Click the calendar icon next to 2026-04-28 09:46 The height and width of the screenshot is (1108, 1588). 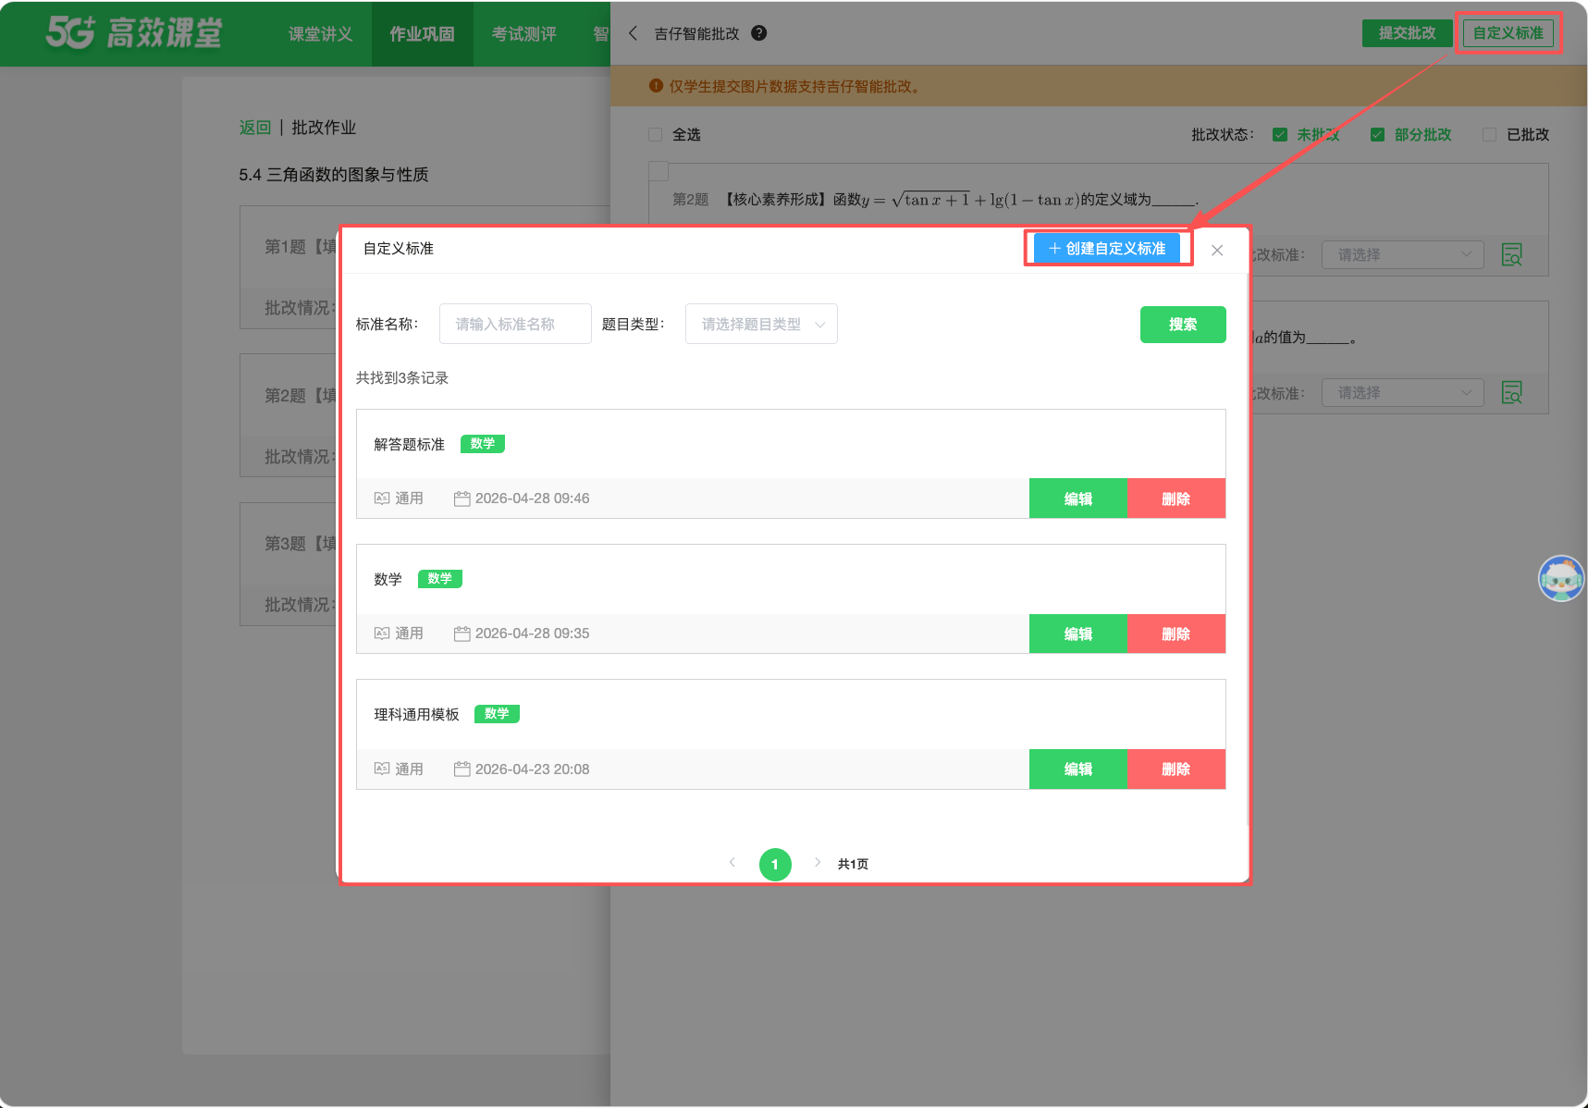pos(462,499)
